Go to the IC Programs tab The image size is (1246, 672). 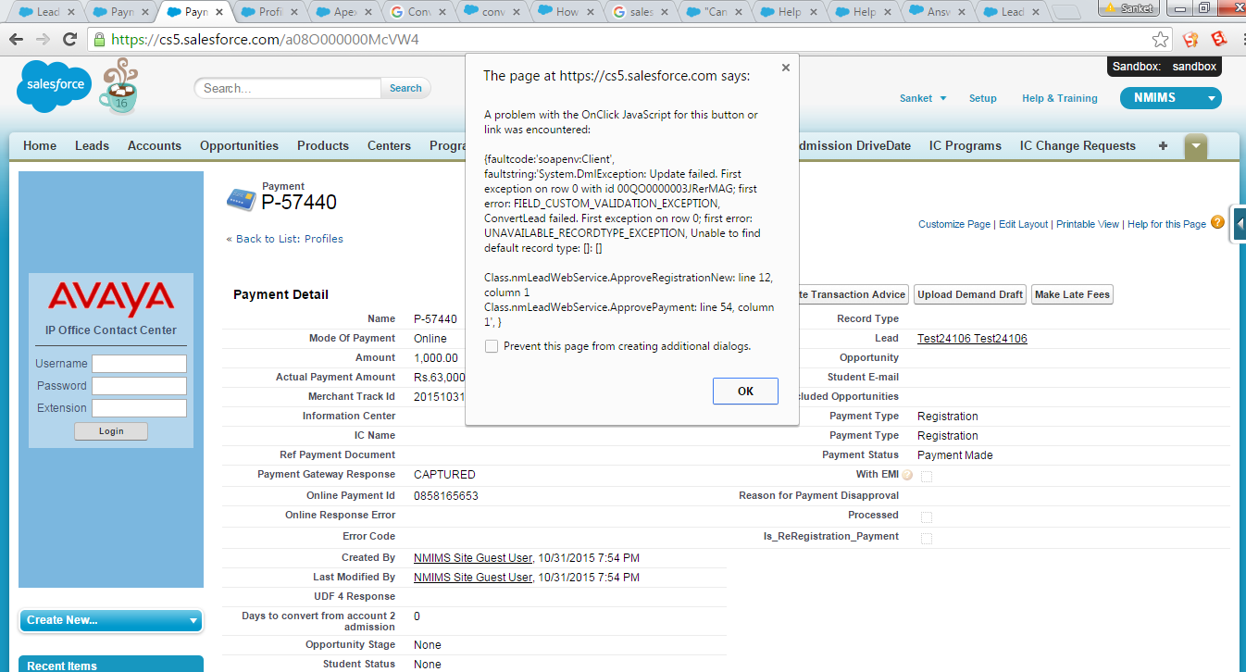pyautogui.click(x=966, y=146)
